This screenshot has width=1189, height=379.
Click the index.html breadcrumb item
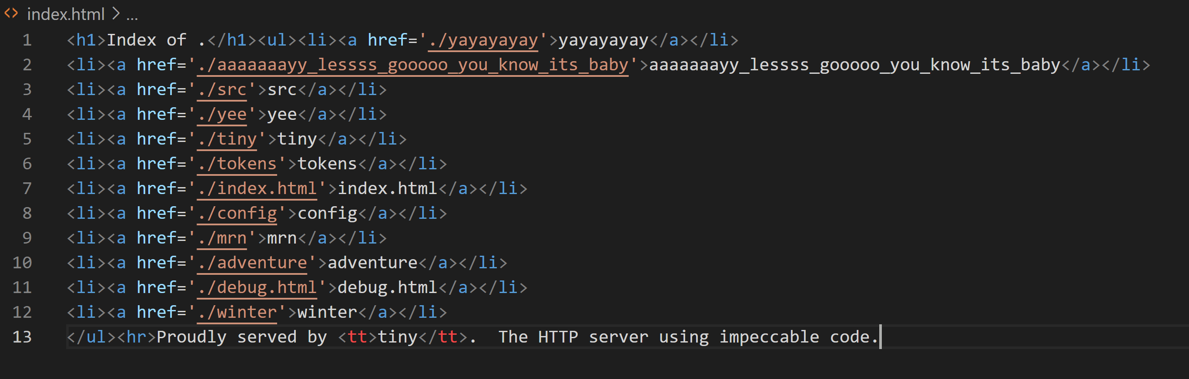pos(66,15)
